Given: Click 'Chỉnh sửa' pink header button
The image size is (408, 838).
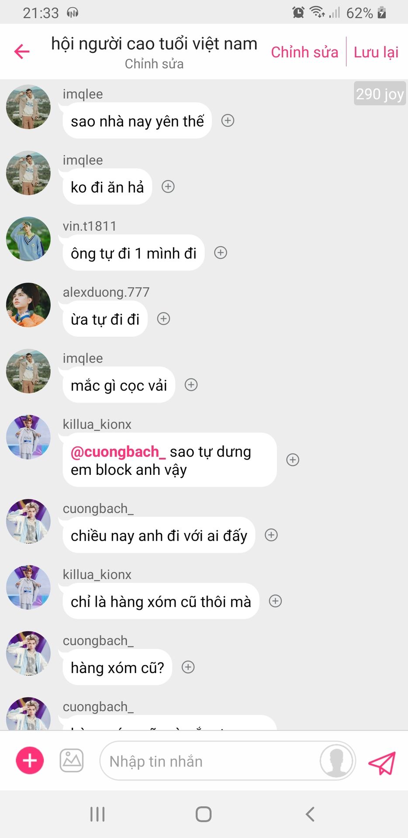Looking at the screenshot, I should pos(304,52).
